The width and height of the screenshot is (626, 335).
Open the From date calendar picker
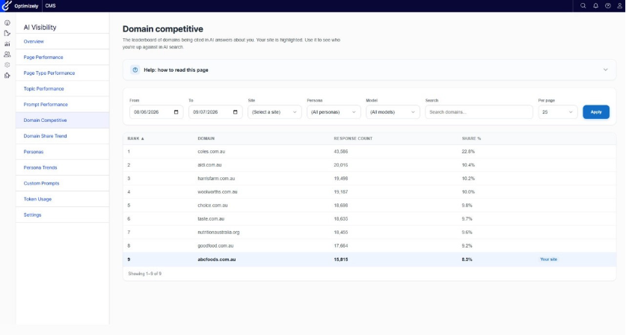[176, 112]
